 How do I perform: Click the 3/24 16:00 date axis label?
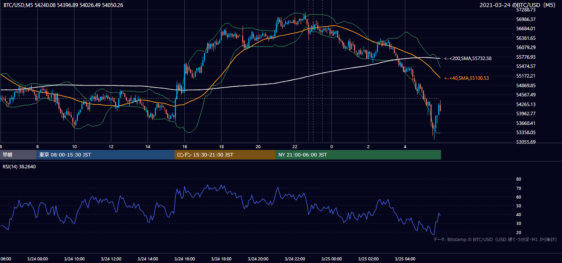click(x=184, y=259)
